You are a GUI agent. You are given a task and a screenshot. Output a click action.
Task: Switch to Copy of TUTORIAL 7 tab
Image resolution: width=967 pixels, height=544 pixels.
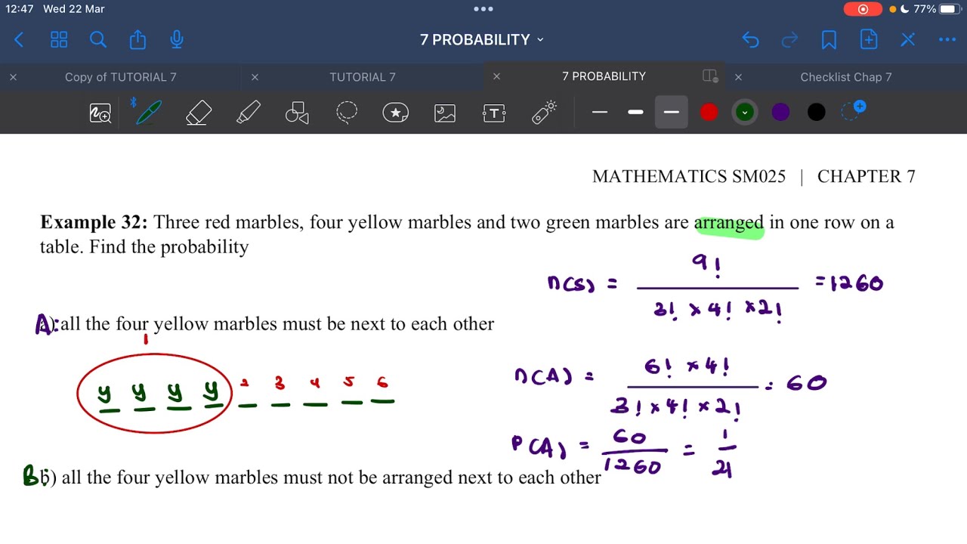(121, 77)
